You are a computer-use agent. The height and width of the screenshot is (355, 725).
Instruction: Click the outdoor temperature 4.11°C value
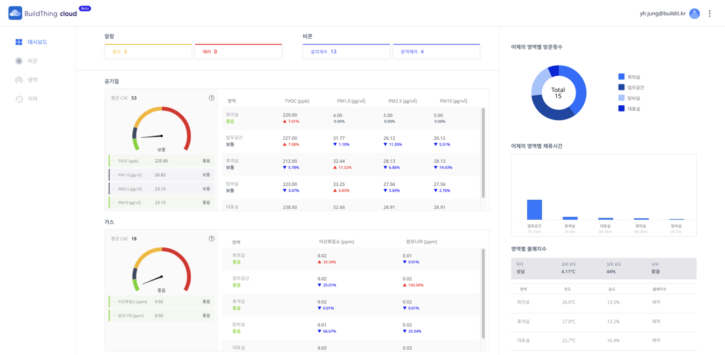(568, 272)
